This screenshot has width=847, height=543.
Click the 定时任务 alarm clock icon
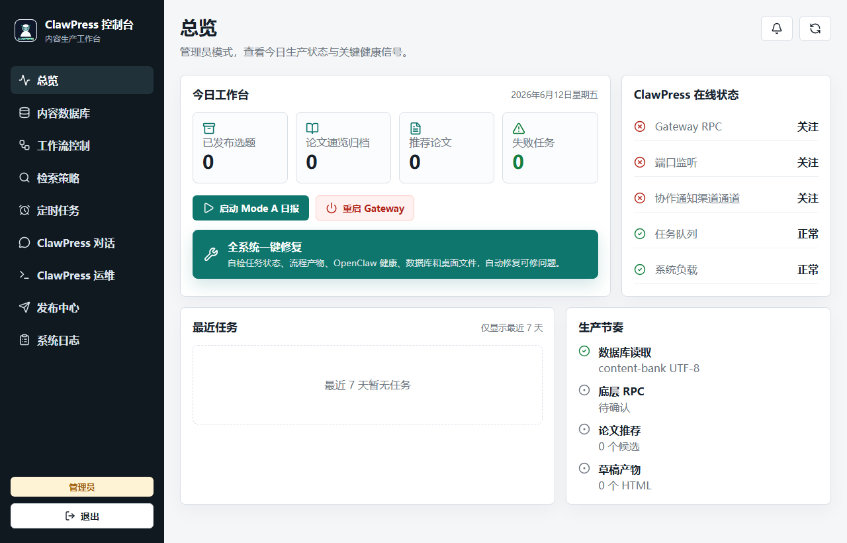[24, 211]
